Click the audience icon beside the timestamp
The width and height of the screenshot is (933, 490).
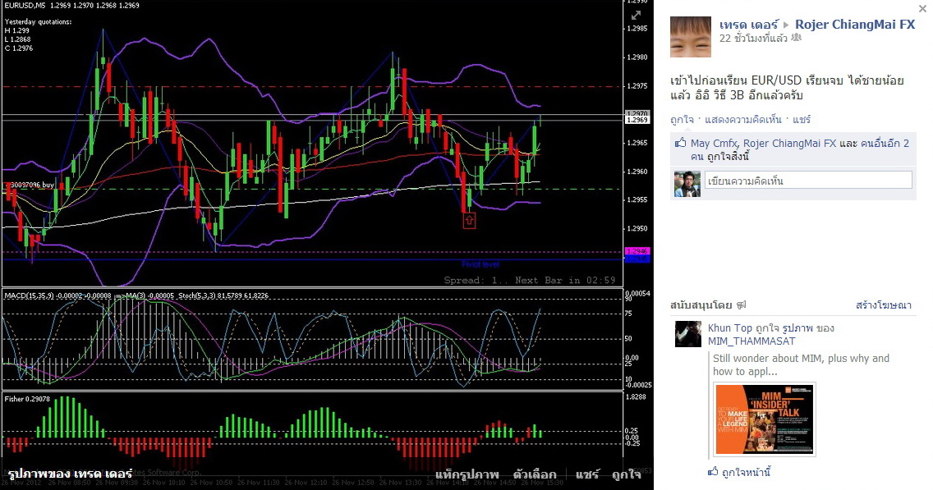coord(796,38)
